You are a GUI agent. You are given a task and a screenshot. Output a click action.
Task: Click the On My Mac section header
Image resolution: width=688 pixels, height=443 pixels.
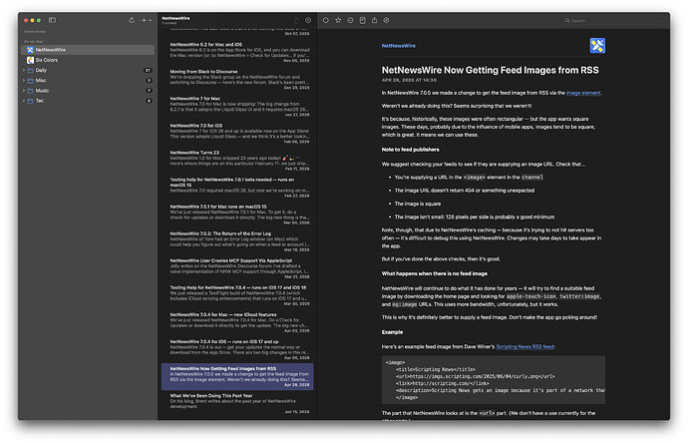point(33,42)
